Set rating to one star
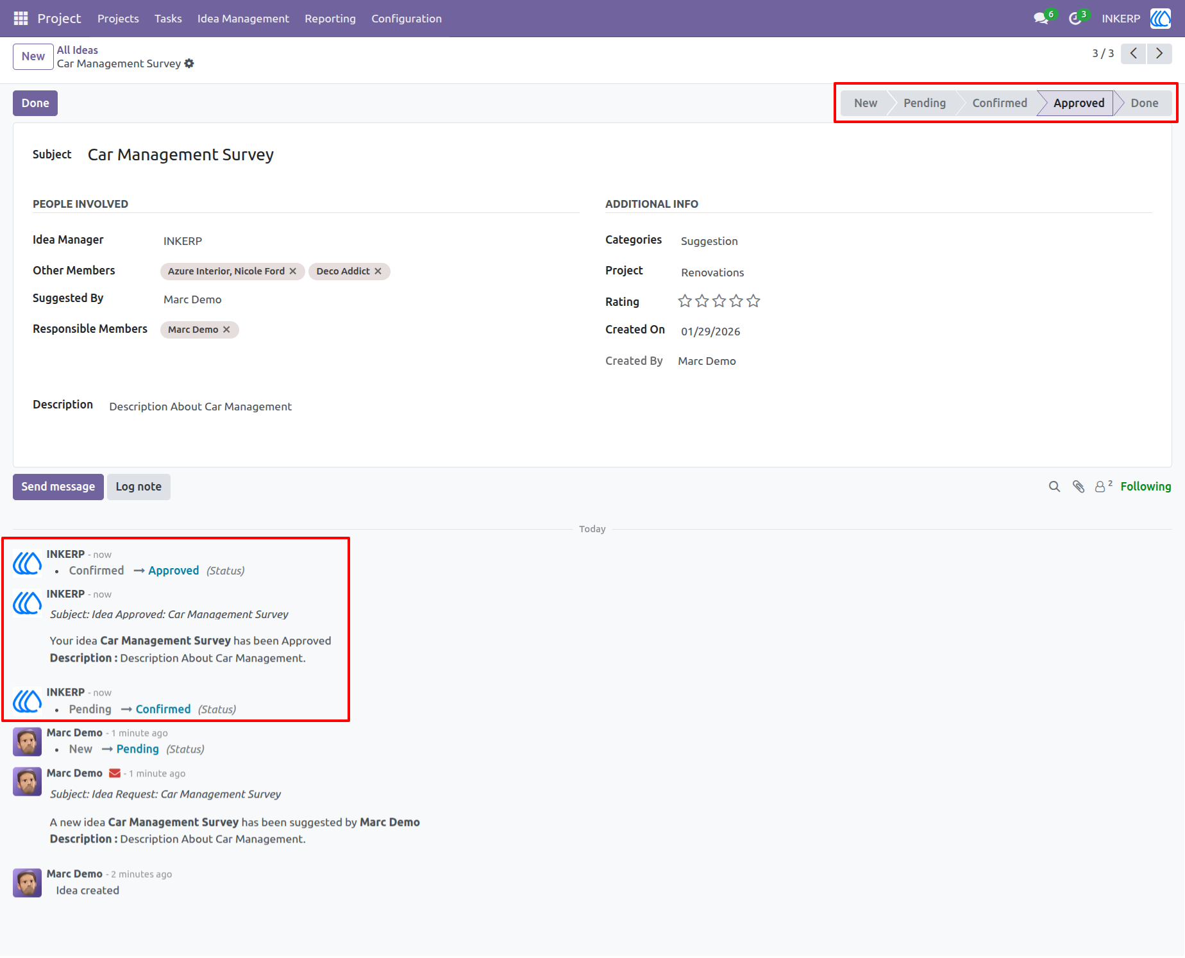 (x=685, y=301)
